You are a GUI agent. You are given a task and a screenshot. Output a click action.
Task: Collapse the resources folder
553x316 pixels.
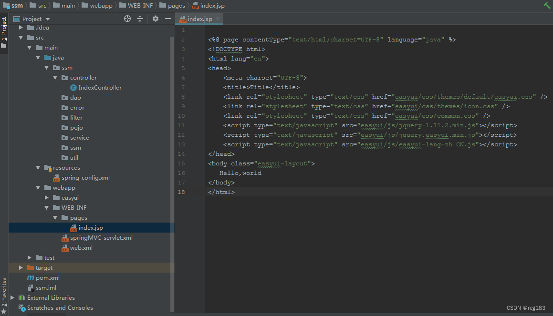click(x=38, y=168)
